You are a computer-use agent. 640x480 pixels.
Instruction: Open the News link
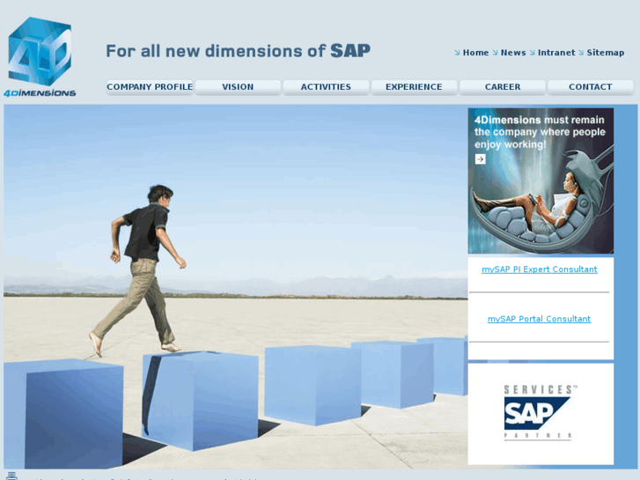tap(513, 53)
